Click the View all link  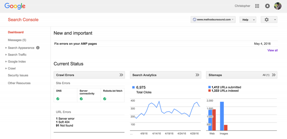(x=273, y=50)
